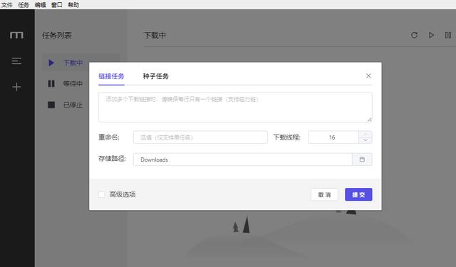Click the folder browse icon for storage path
This screenshot has height=267, width=456.
click(x=362, y=159)
